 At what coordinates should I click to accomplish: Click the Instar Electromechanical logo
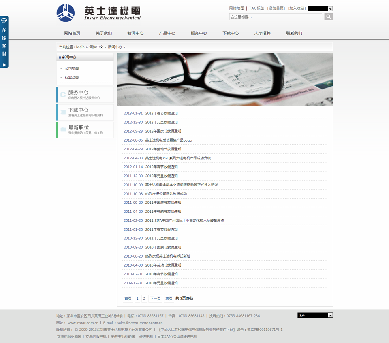point(98,13)
